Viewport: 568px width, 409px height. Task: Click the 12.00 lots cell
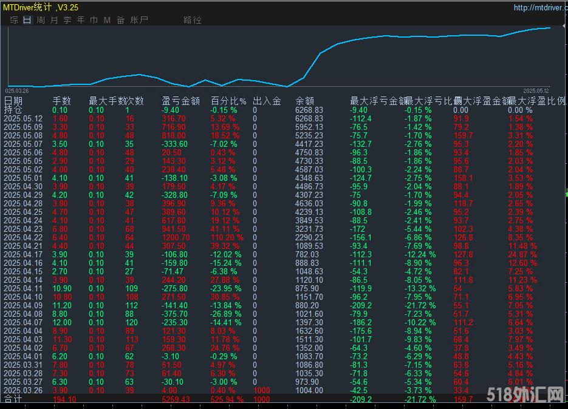click(62, 322)
